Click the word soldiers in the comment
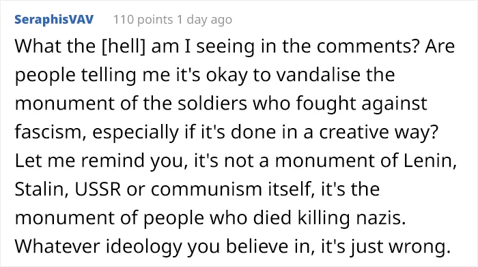The width and height of the screenshot is (478, 267). click(x=212, y=103)
